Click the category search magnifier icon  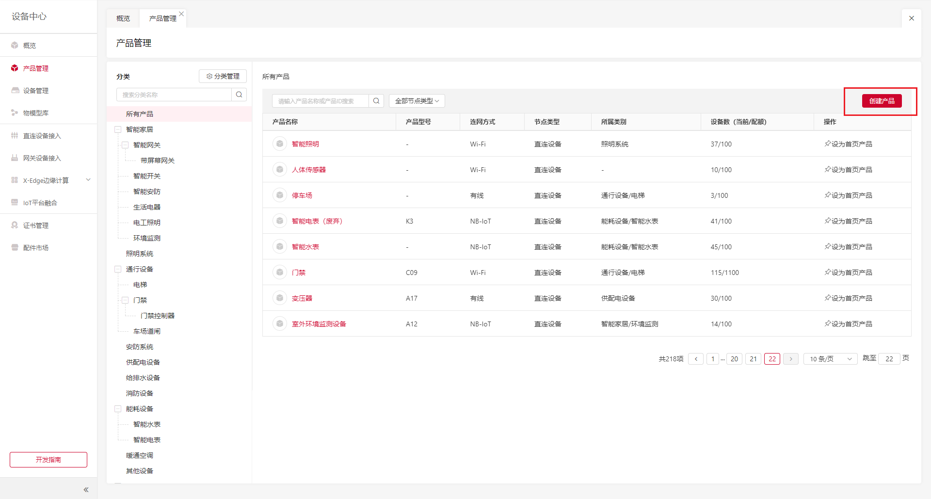239,95
